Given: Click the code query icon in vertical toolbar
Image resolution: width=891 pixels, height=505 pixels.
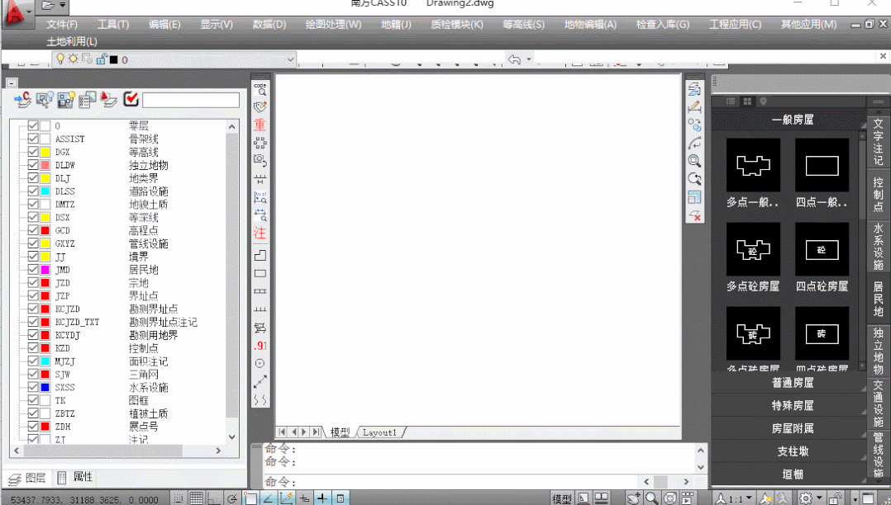Looking at the screenshot, I should (260, 89).
